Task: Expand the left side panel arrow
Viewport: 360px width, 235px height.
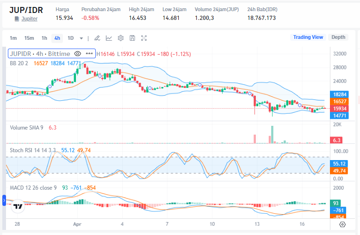Action: tap(4, 200)
